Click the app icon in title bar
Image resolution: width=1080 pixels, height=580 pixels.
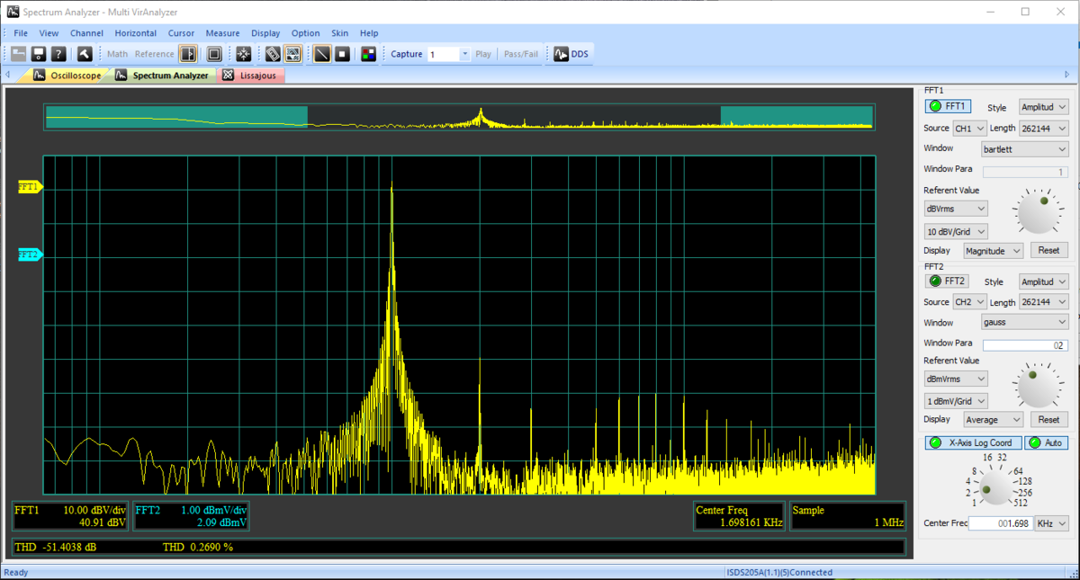coord(13,12)
